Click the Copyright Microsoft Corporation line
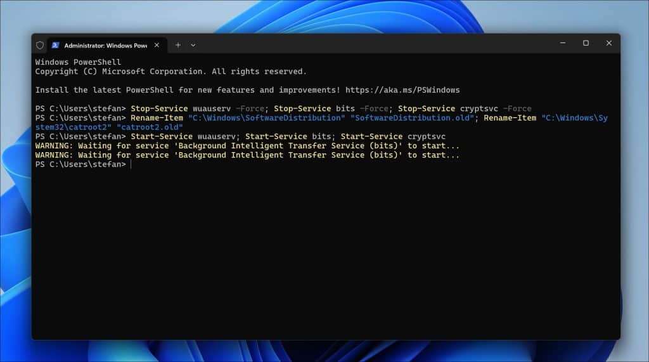The height and width of the screenshot is (362, 649). tap(171, 71)
